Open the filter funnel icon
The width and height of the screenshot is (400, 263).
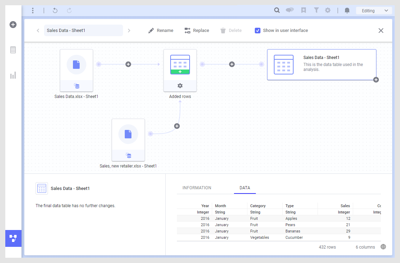coord(316,11)
